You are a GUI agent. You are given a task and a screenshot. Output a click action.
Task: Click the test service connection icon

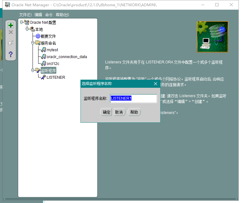tap(11, 43)
